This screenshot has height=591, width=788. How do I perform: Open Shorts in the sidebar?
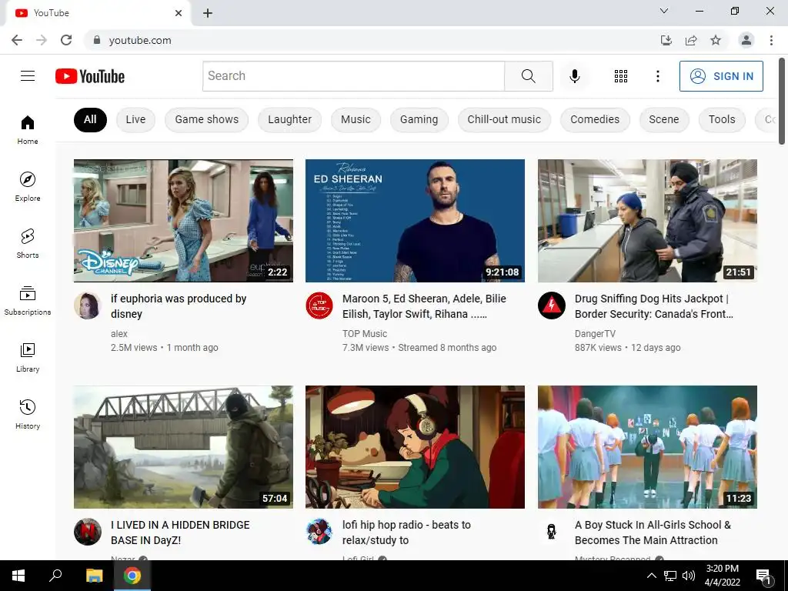[x=28, y=243]
